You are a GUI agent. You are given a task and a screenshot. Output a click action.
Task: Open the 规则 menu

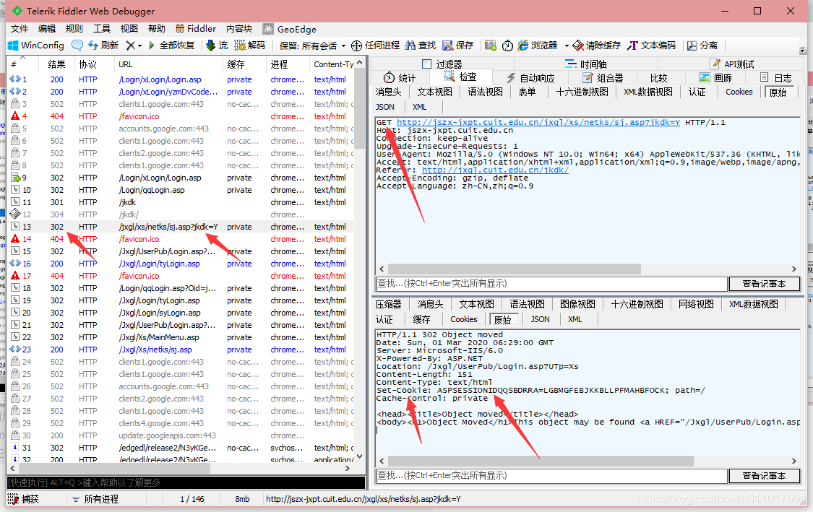click(74, 28)
